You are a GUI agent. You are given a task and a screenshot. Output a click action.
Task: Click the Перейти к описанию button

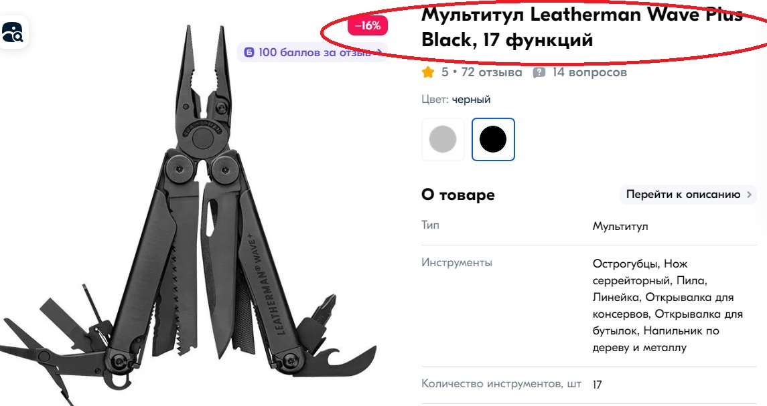[688, 195]
